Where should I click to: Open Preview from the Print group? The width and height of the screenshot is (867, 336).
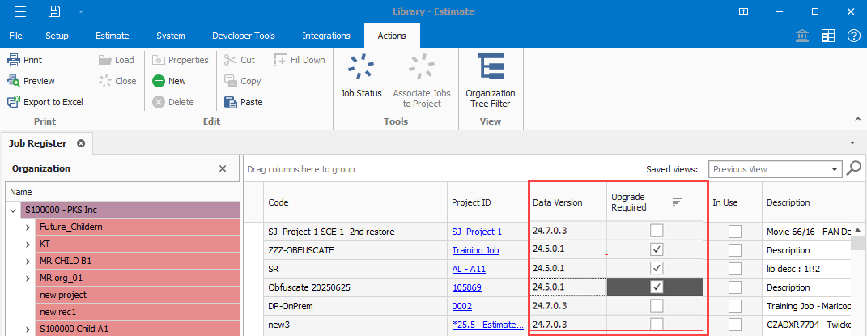[15, 81]
